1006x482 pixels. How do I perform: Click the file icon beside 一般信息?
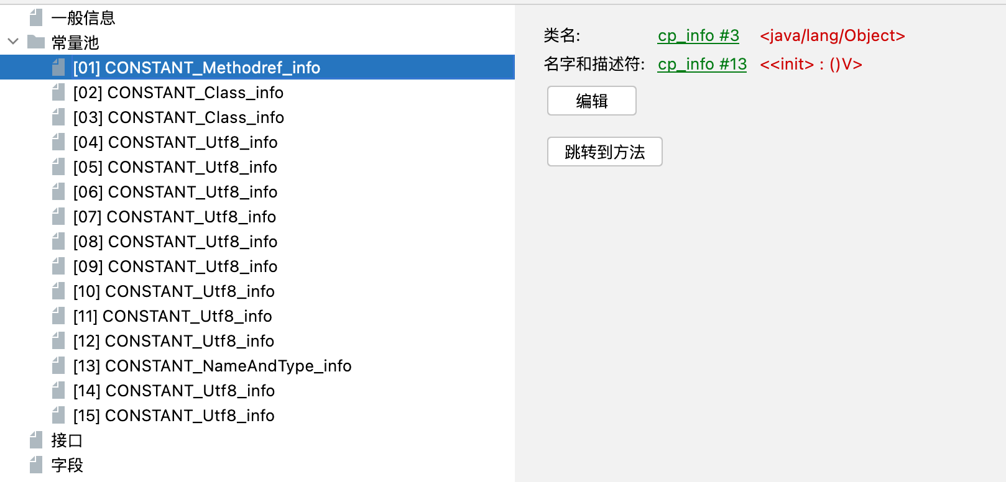tap(37, 17)
